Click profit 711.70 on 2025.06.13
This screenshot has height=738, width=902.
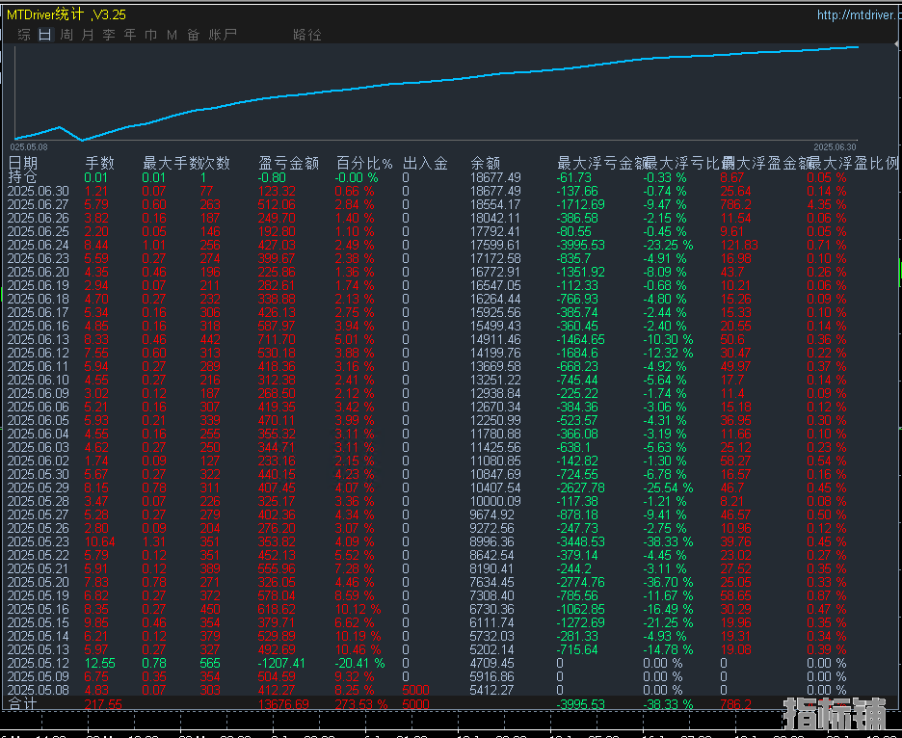coord(277,339)
